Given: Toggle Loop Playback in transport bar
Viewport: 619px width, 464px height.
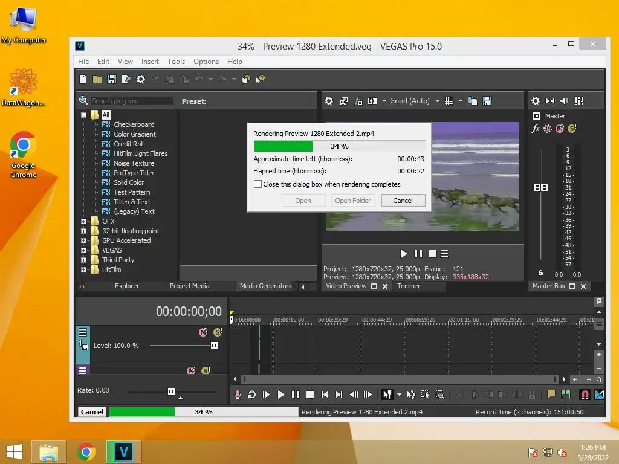Looking at the screenshot, I should pos(251,395).
